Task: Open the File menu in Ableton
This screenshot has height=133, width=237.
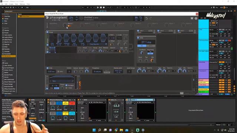Action: point(2,4)
